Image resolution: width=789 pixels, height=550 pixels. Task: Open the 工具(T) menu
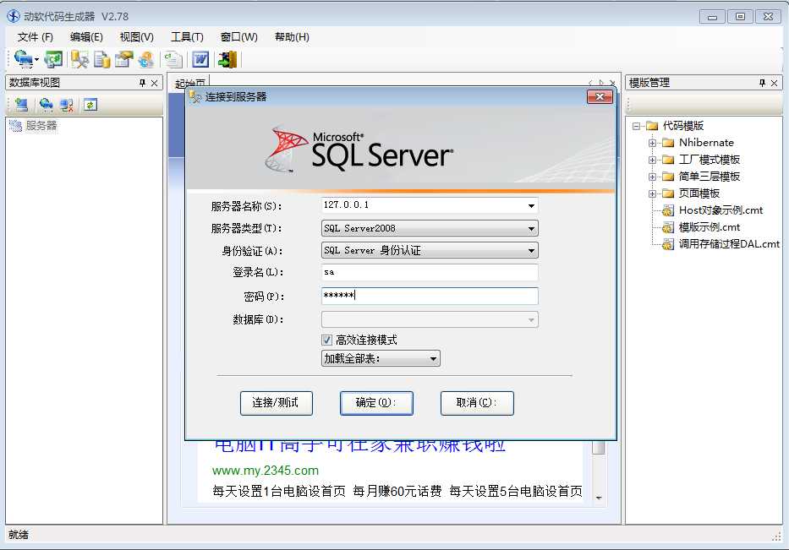point(187,36)
